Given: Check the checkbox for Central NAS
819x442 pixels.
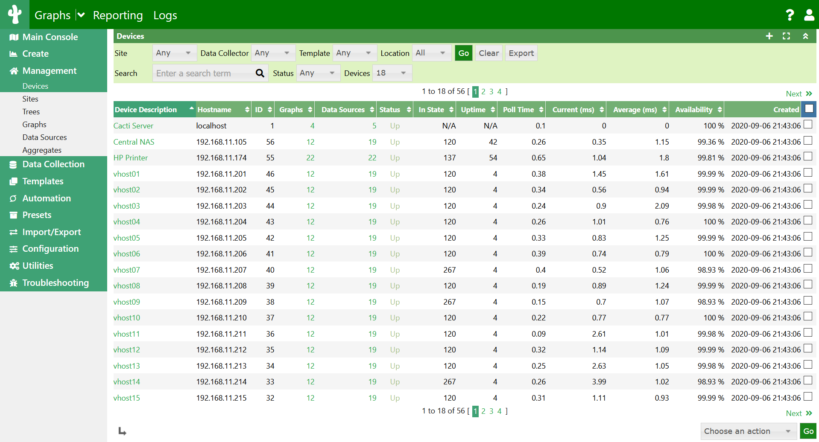Looking at the screenshot, I should [x=808, y=140].
